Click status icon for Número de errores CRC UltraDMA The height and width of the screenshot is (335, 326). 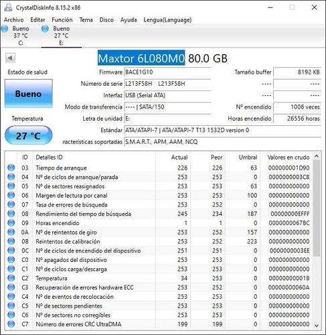click(x=11, y=324)
